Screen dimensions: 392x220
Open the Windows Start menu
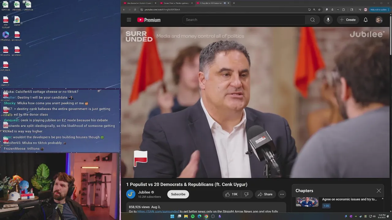172,216
